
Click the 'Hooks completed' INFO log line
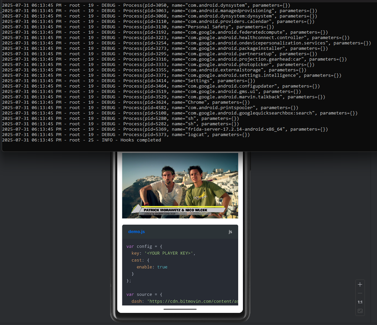pos(131,140)
